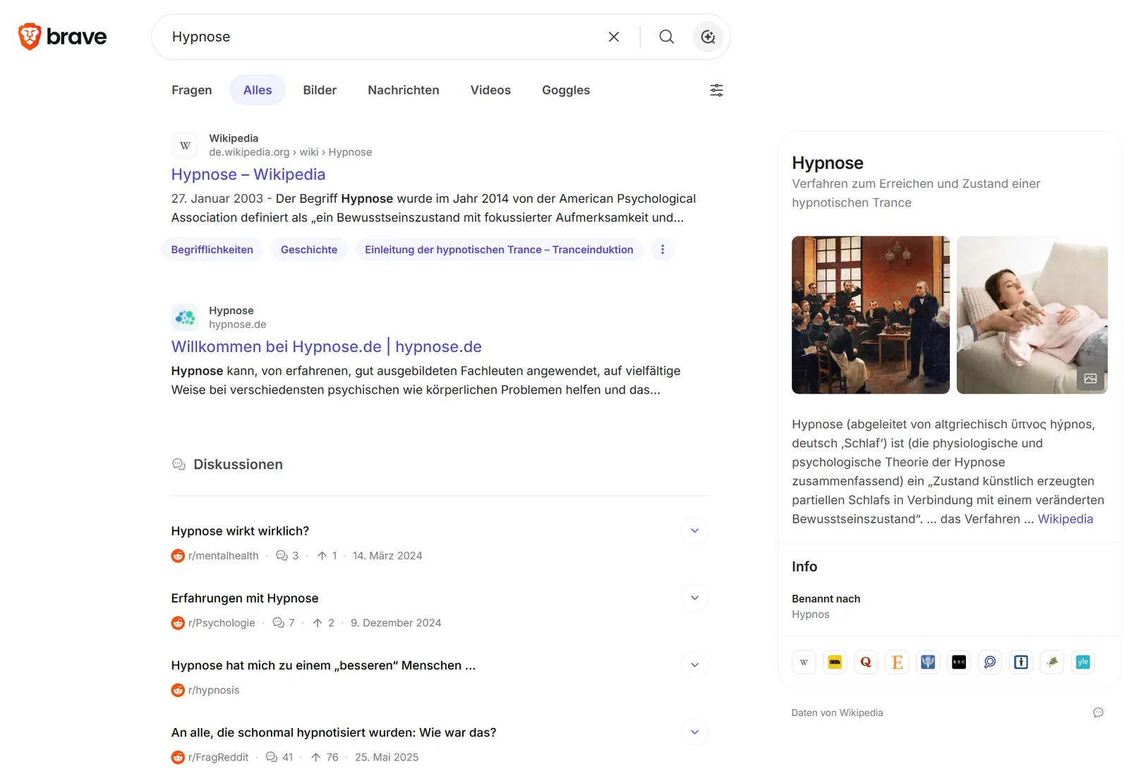The image size is (1129, 781).
Task: Open the search filter settings sliders
Action: (x=716, y=90)
